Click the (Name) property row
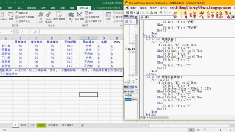The width and height of the screenshot is (235, 132). click(131, 99)
